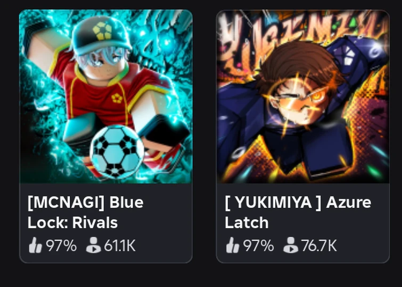Select the 97% rating of Blue Lock: Rivals
The width and height of the screenshot is (402, 287).
61,246
